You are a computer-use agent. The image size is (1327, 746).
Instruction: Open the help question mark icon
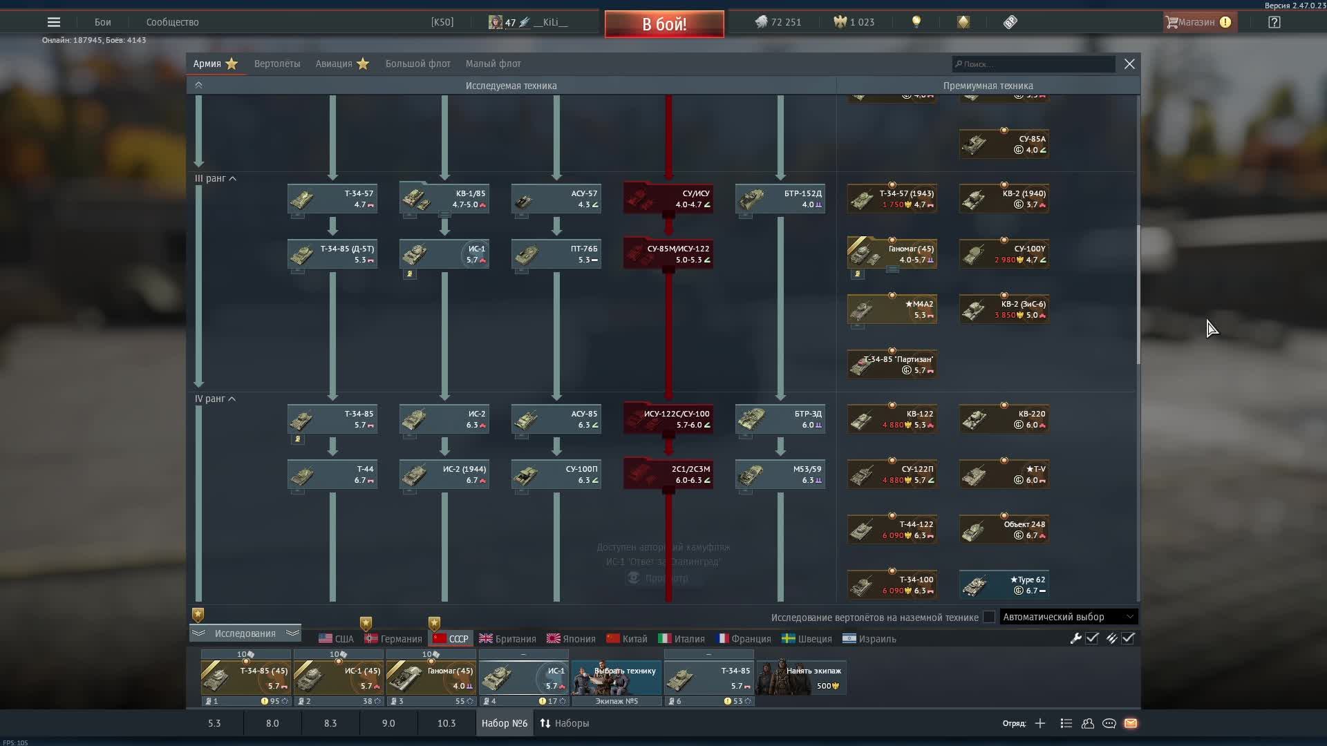pyautogui.click(x=1274, y=22)
